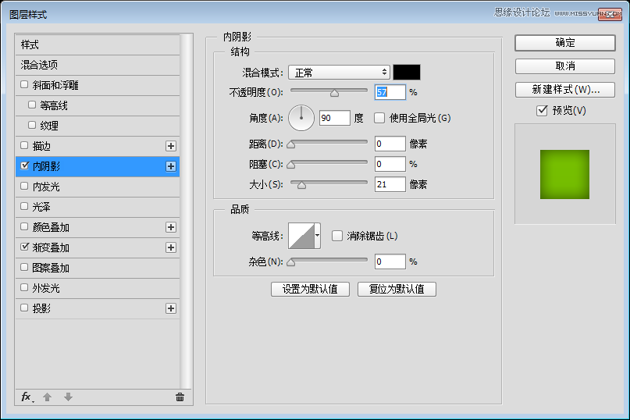Enable the 纹理 checkbox
The image size is (630, 420).
point(32,125)
